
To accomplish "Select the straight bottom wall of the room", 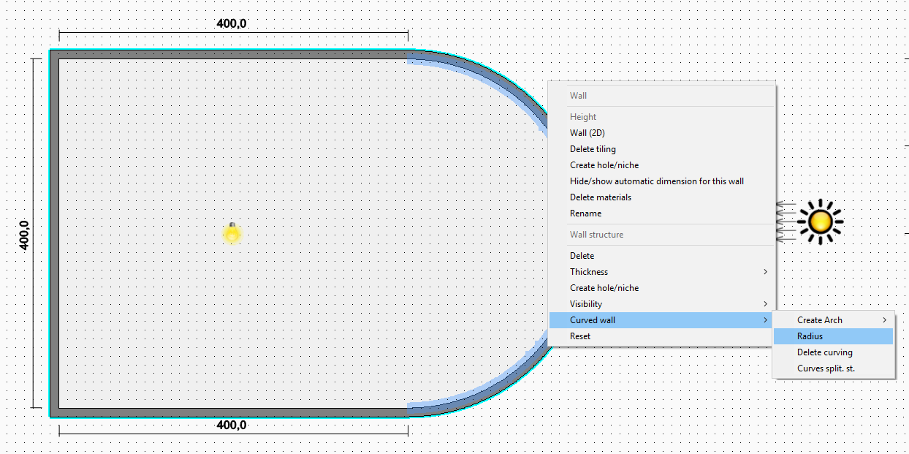I will pyautogui.click(x=229, y=412).
